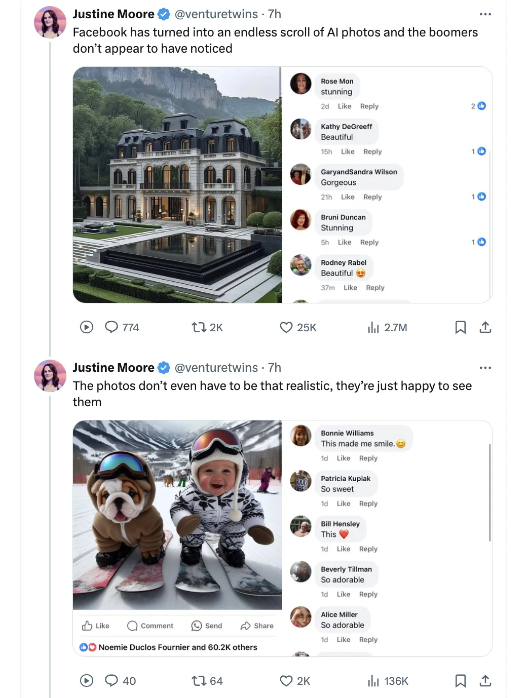Reply to the second tweet with 40 comments
This screenshot has width=527, height=698.
[x=111, y=681]
